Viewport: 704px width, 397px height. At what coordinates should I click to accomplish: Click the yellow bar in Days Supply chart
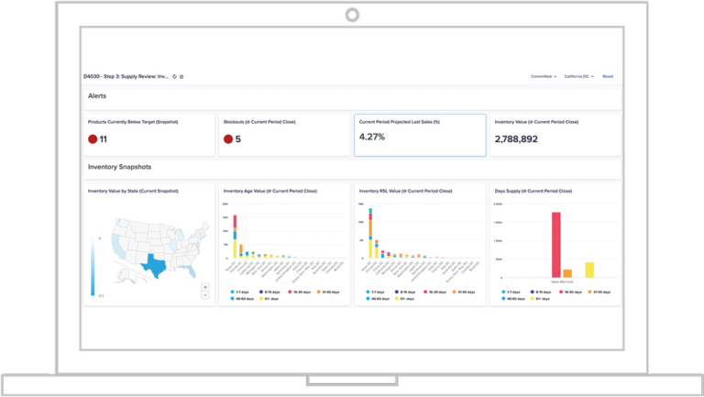tap(589, 270)
